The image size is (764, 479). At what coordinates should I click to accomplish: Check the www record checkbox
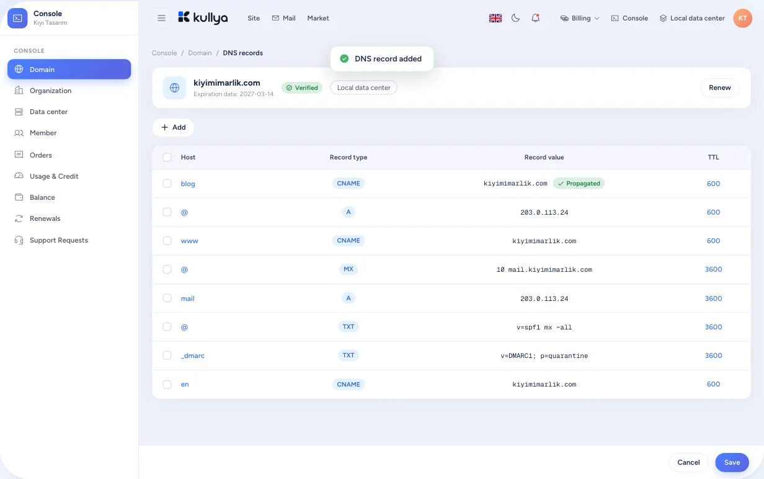click(x=167, y=240)
